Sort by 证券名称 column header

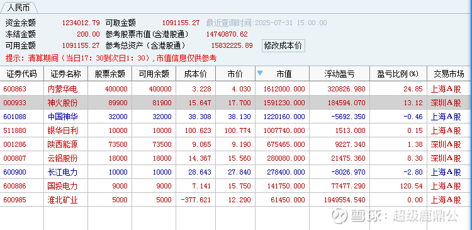[x=66, y=74]
